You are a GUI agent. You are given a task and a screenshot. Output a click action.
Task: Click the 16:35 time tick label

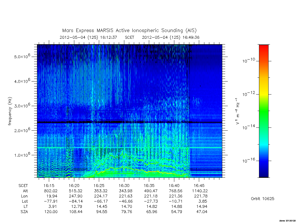pyautogui.click(x=149, y=186)
